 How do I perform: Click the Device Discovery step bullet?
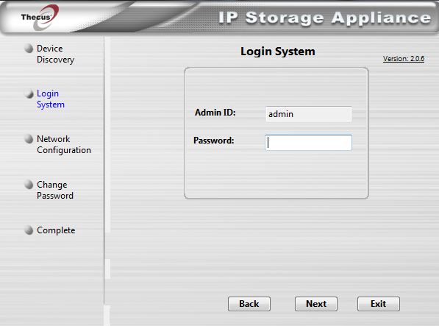(x=29, y=49)
